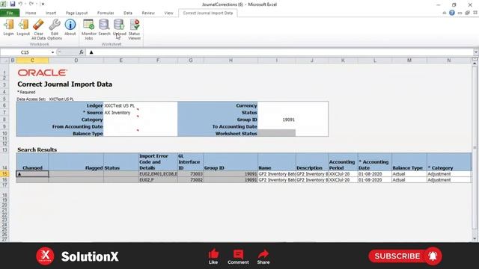Click GL Interface ID 73002
479x269 pixels.
(x=191, y=180)
